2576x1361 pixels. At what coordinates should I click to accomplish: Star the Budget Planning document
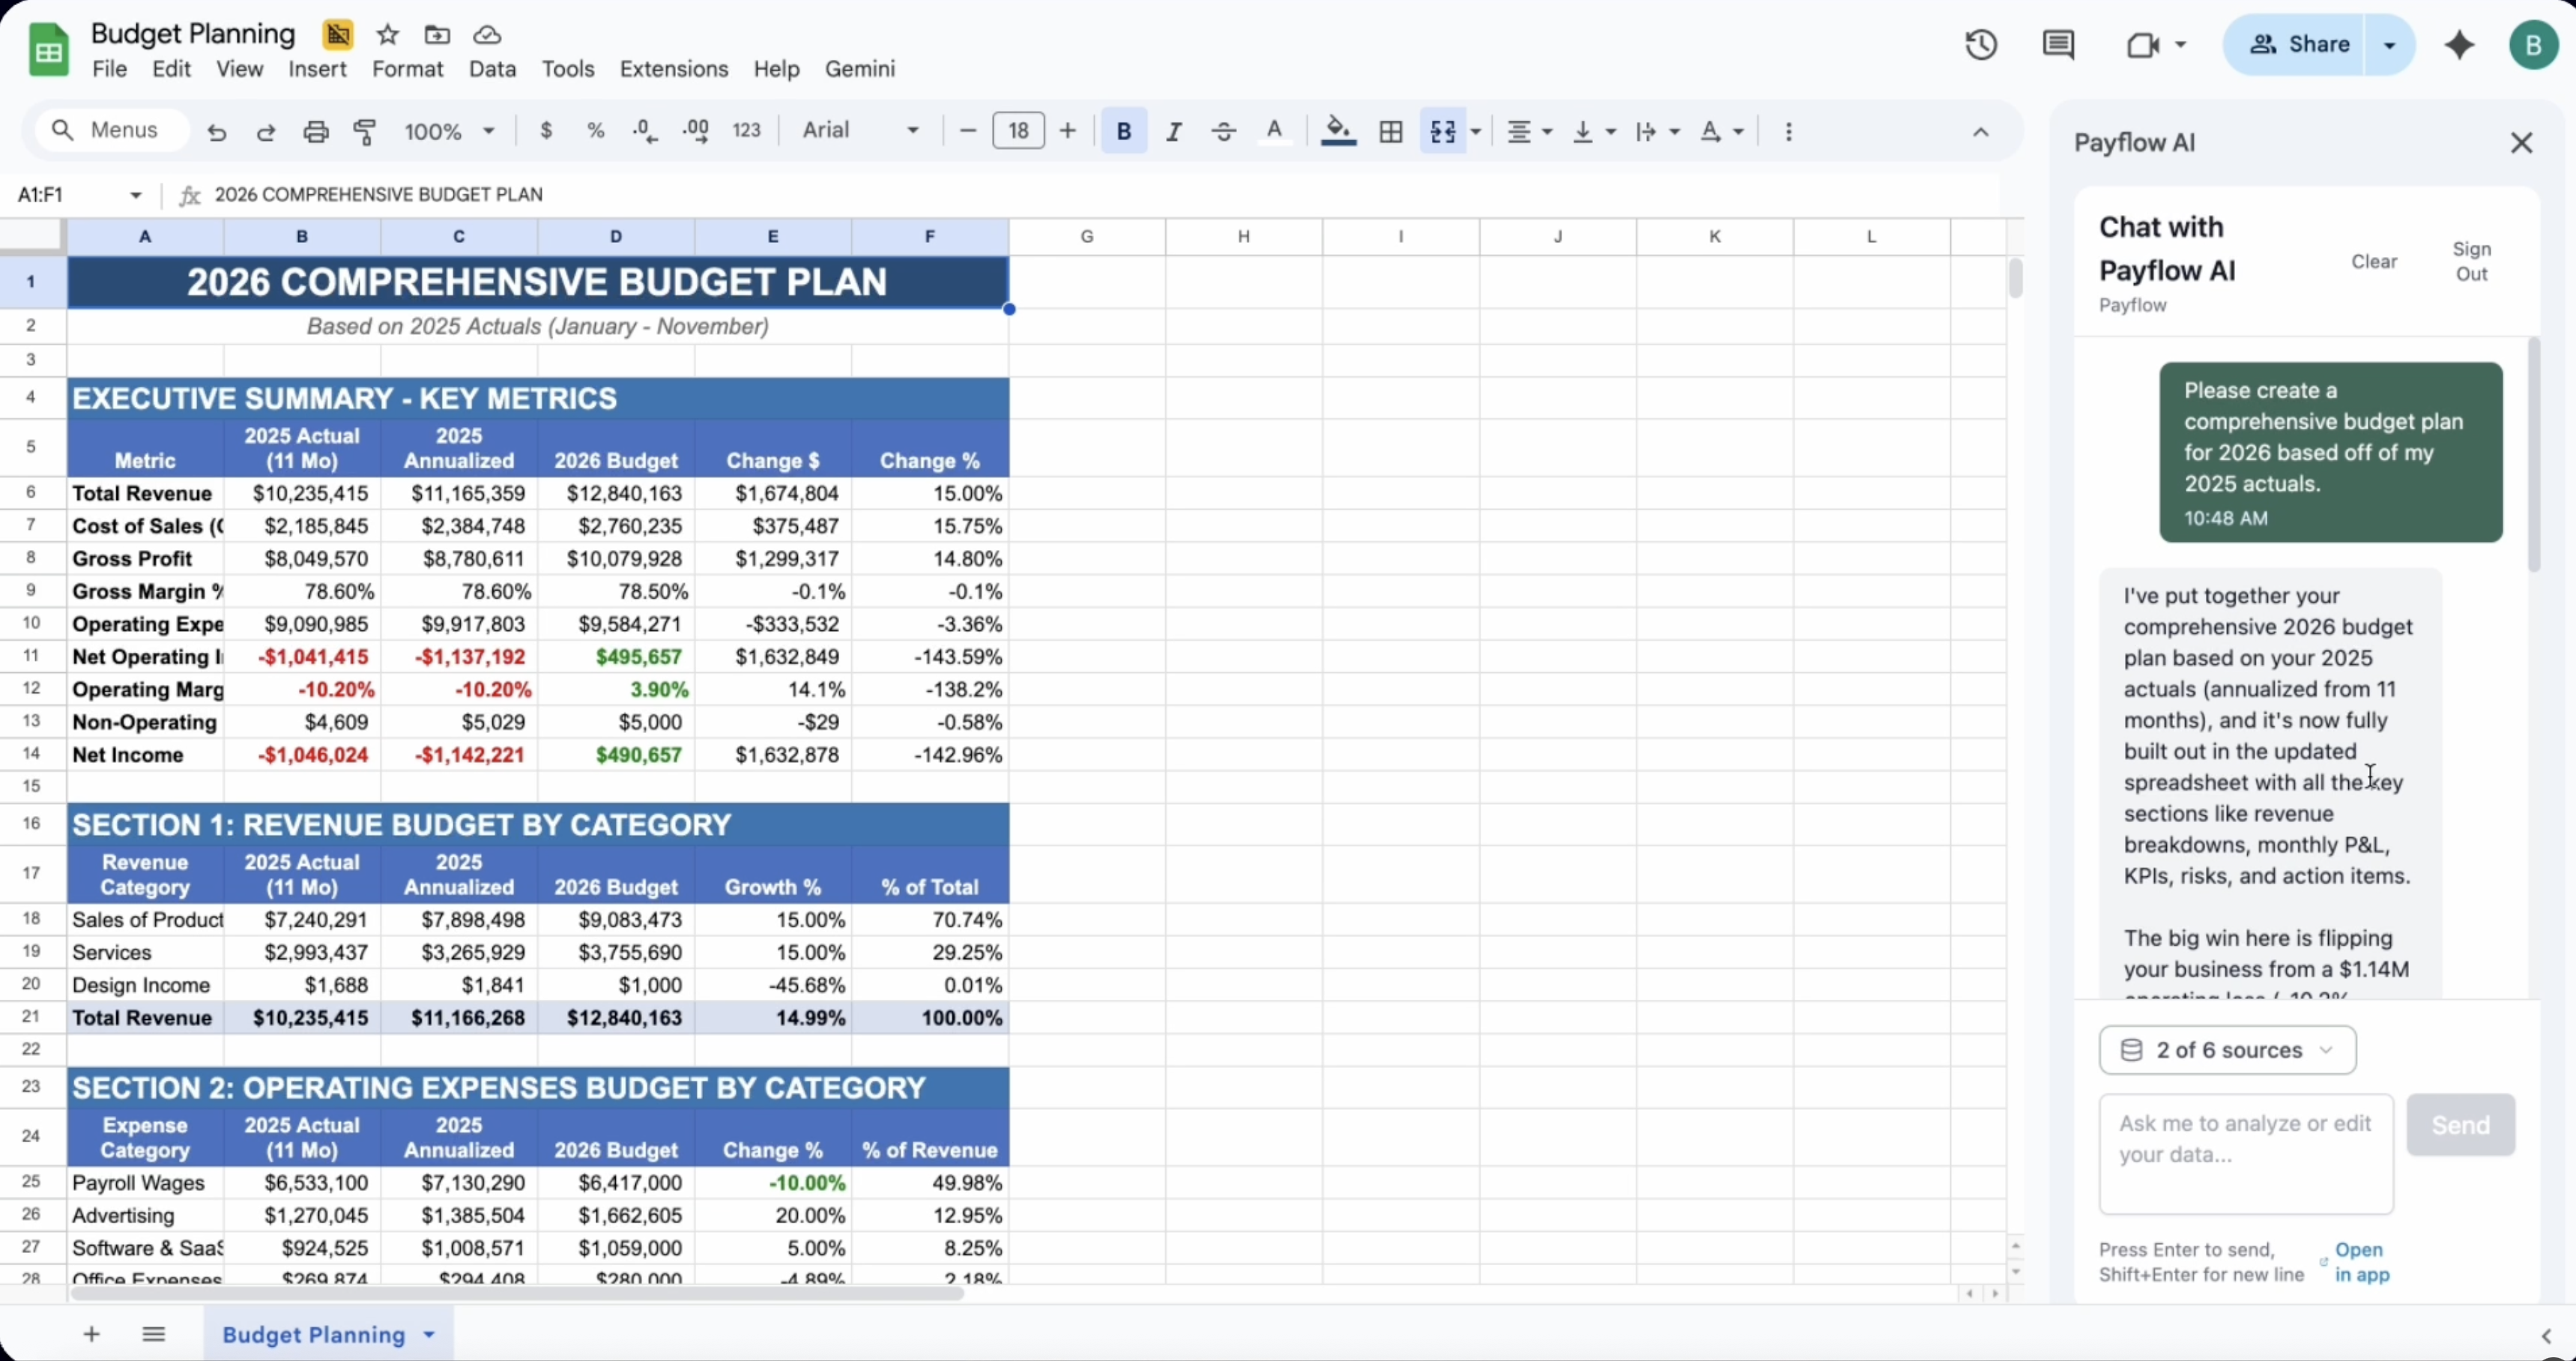[388, 35]
